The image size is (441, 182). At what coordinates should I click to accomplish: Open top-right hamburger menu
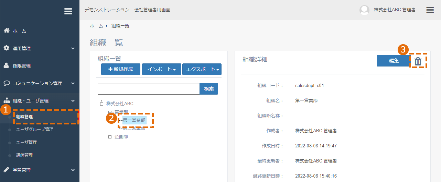click(430, 10)
